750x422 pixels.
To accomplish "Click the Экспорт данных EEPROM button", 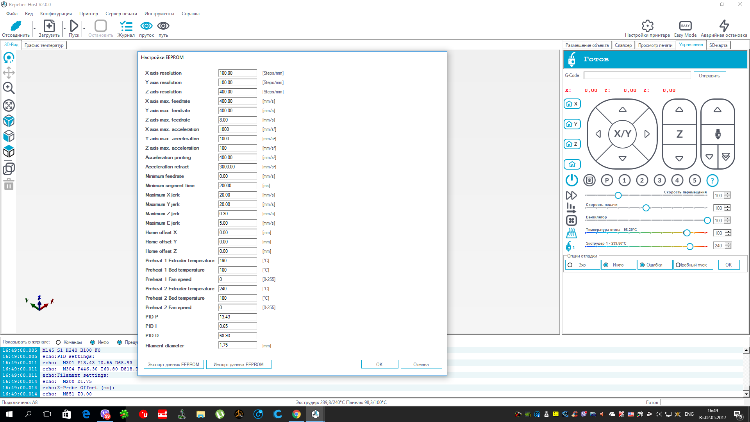I will [173, 364].
